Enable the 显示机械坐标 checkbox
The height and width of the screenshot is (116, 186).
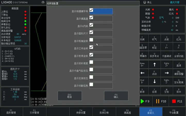[91, 40]
